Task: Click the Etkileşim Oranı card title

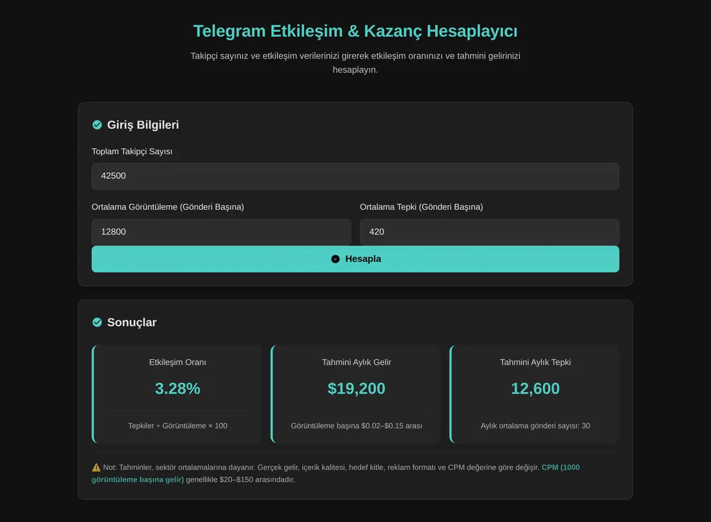Action: coord(178,362)
